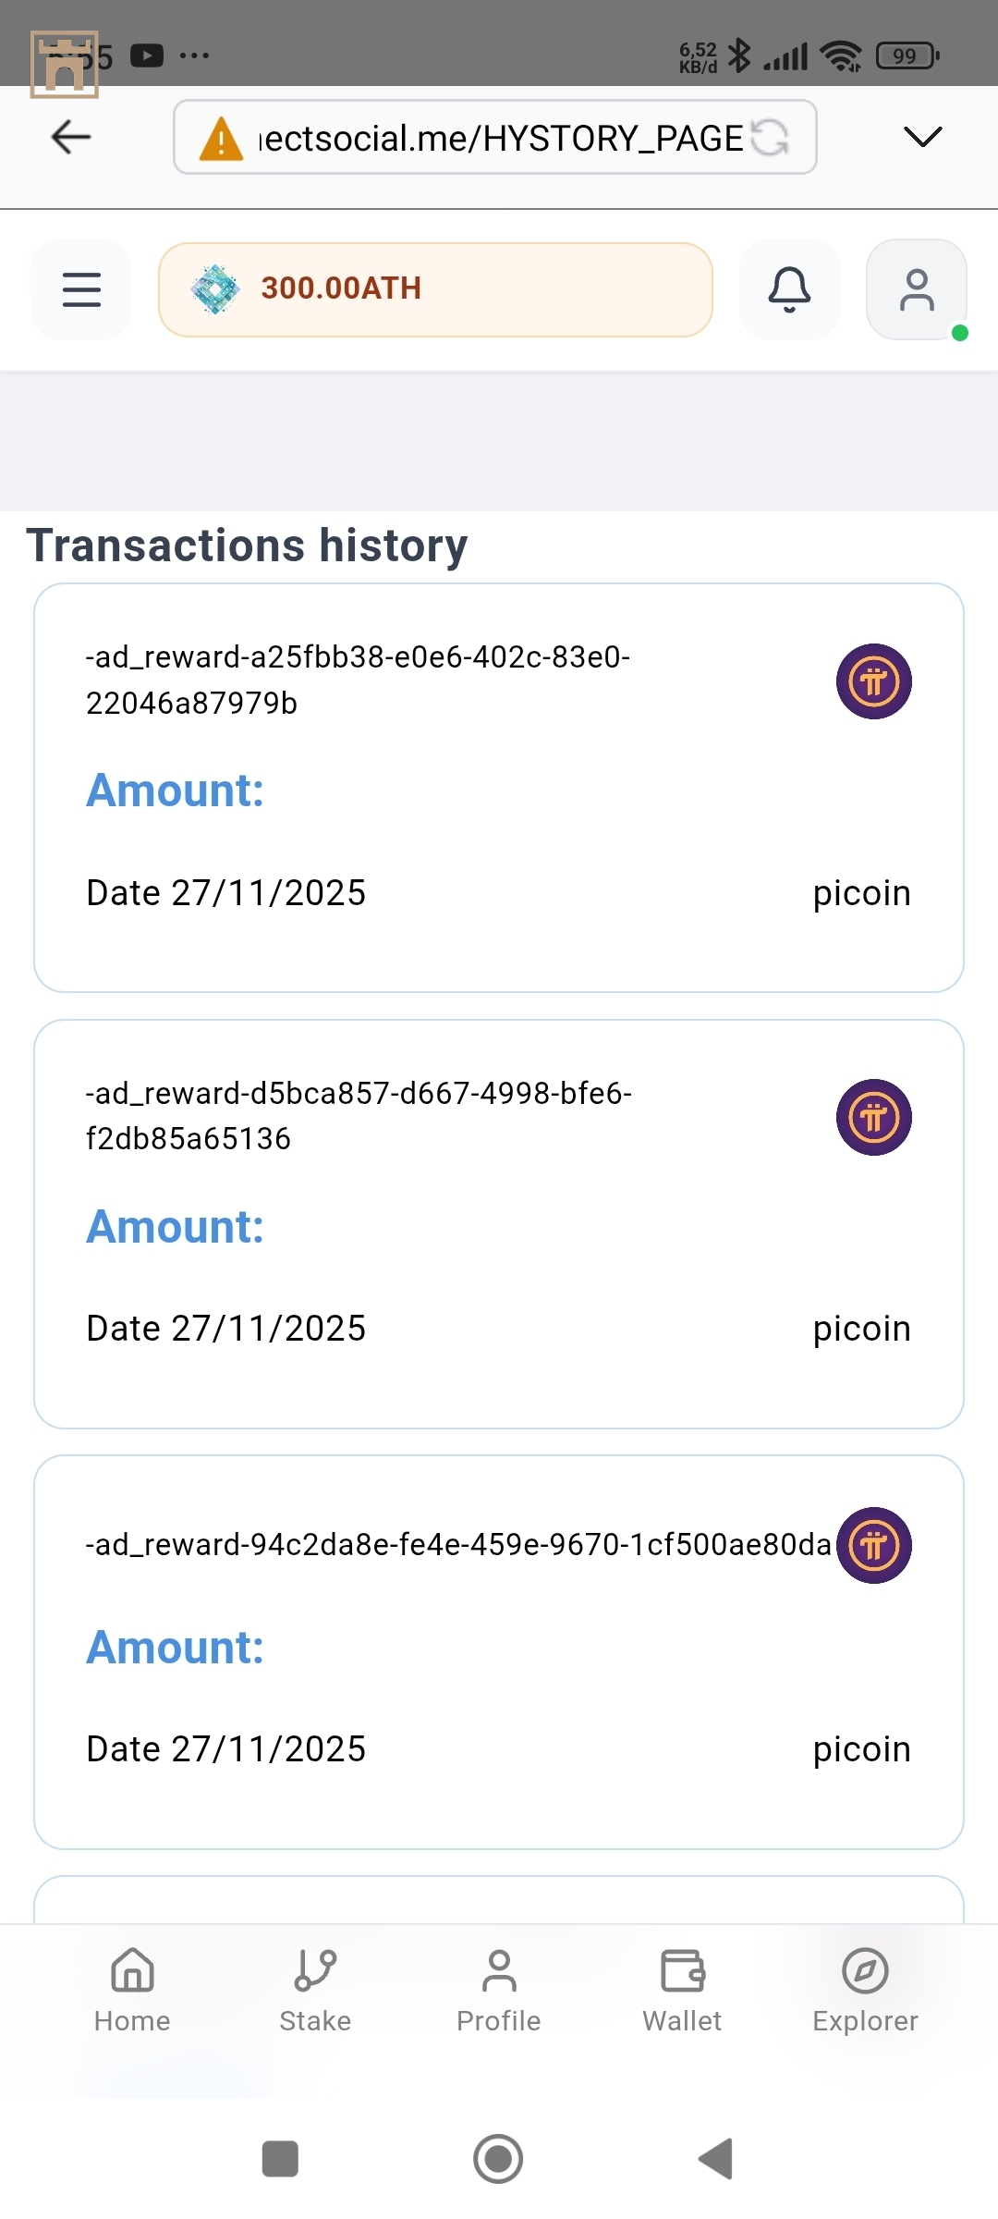The width and height of the screenshot is (998, 2219).
Task: Open the Wallet tab
Action: 682,1988
